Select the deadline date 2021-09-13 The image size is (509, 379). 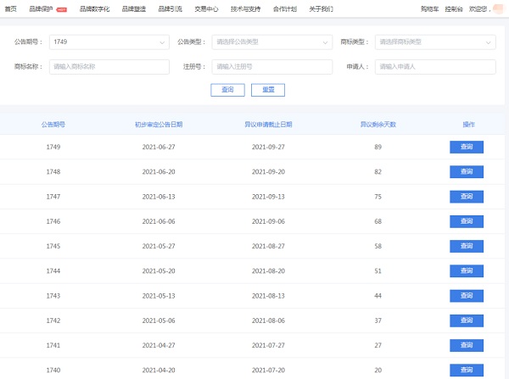coord(268,197)
